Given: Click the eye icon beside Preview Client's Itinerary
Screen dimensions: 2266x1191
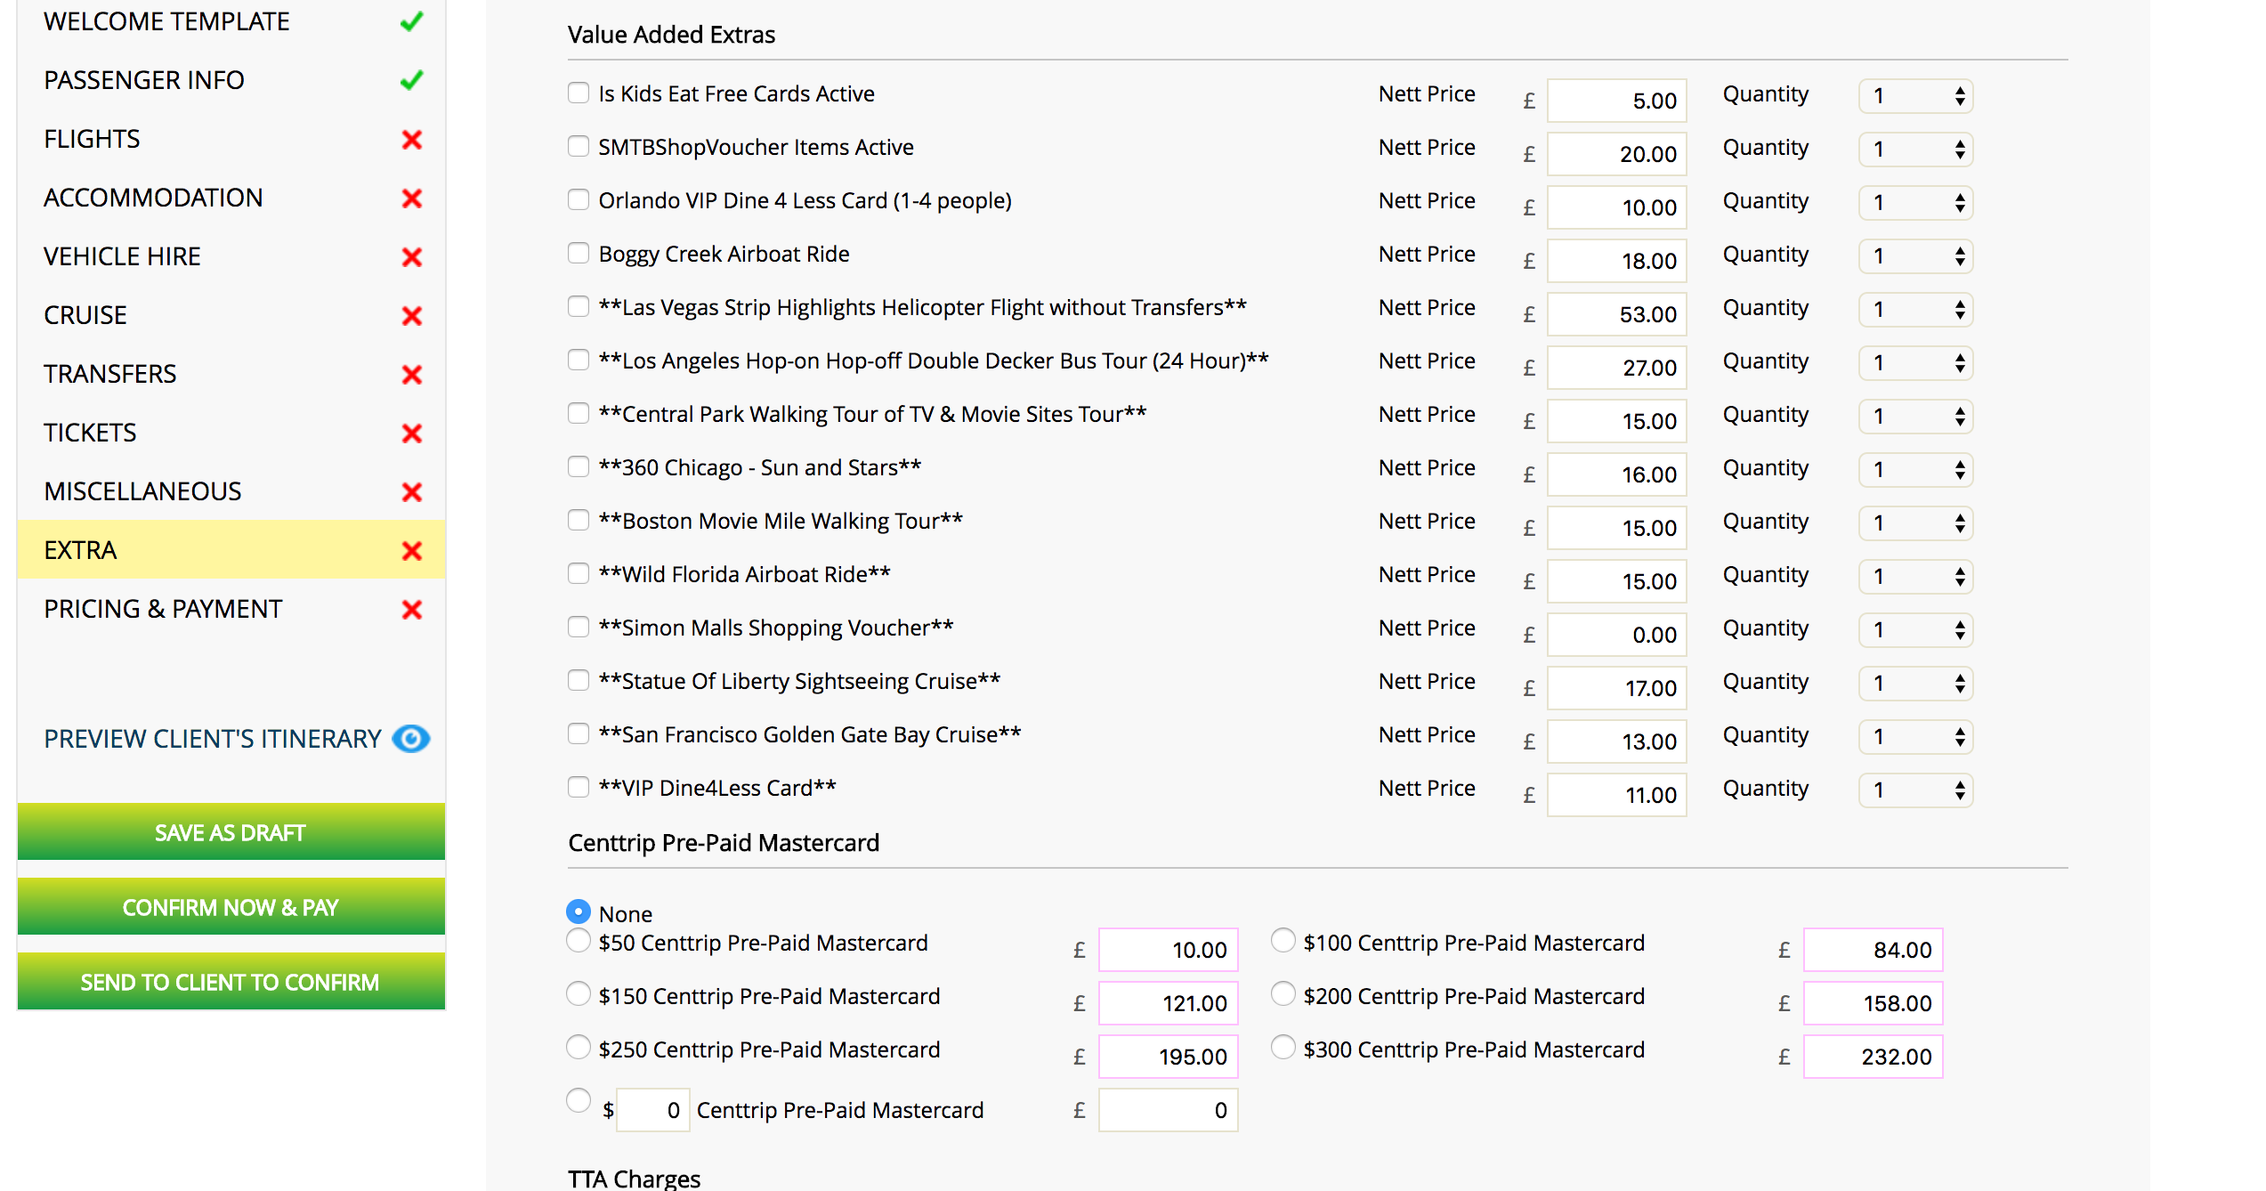Looking at the screenshot, I should pyautogui.click(x=411, y=739).
